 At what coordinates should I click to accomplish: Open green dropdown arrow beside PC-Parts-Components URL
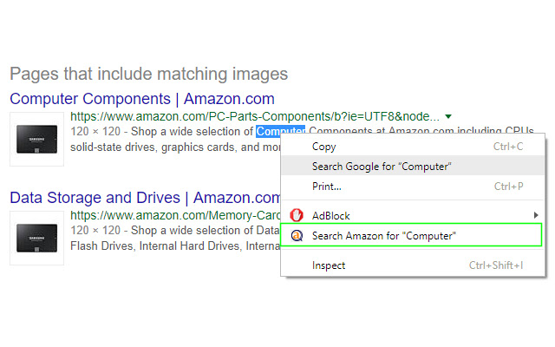[x=447, y=116]
